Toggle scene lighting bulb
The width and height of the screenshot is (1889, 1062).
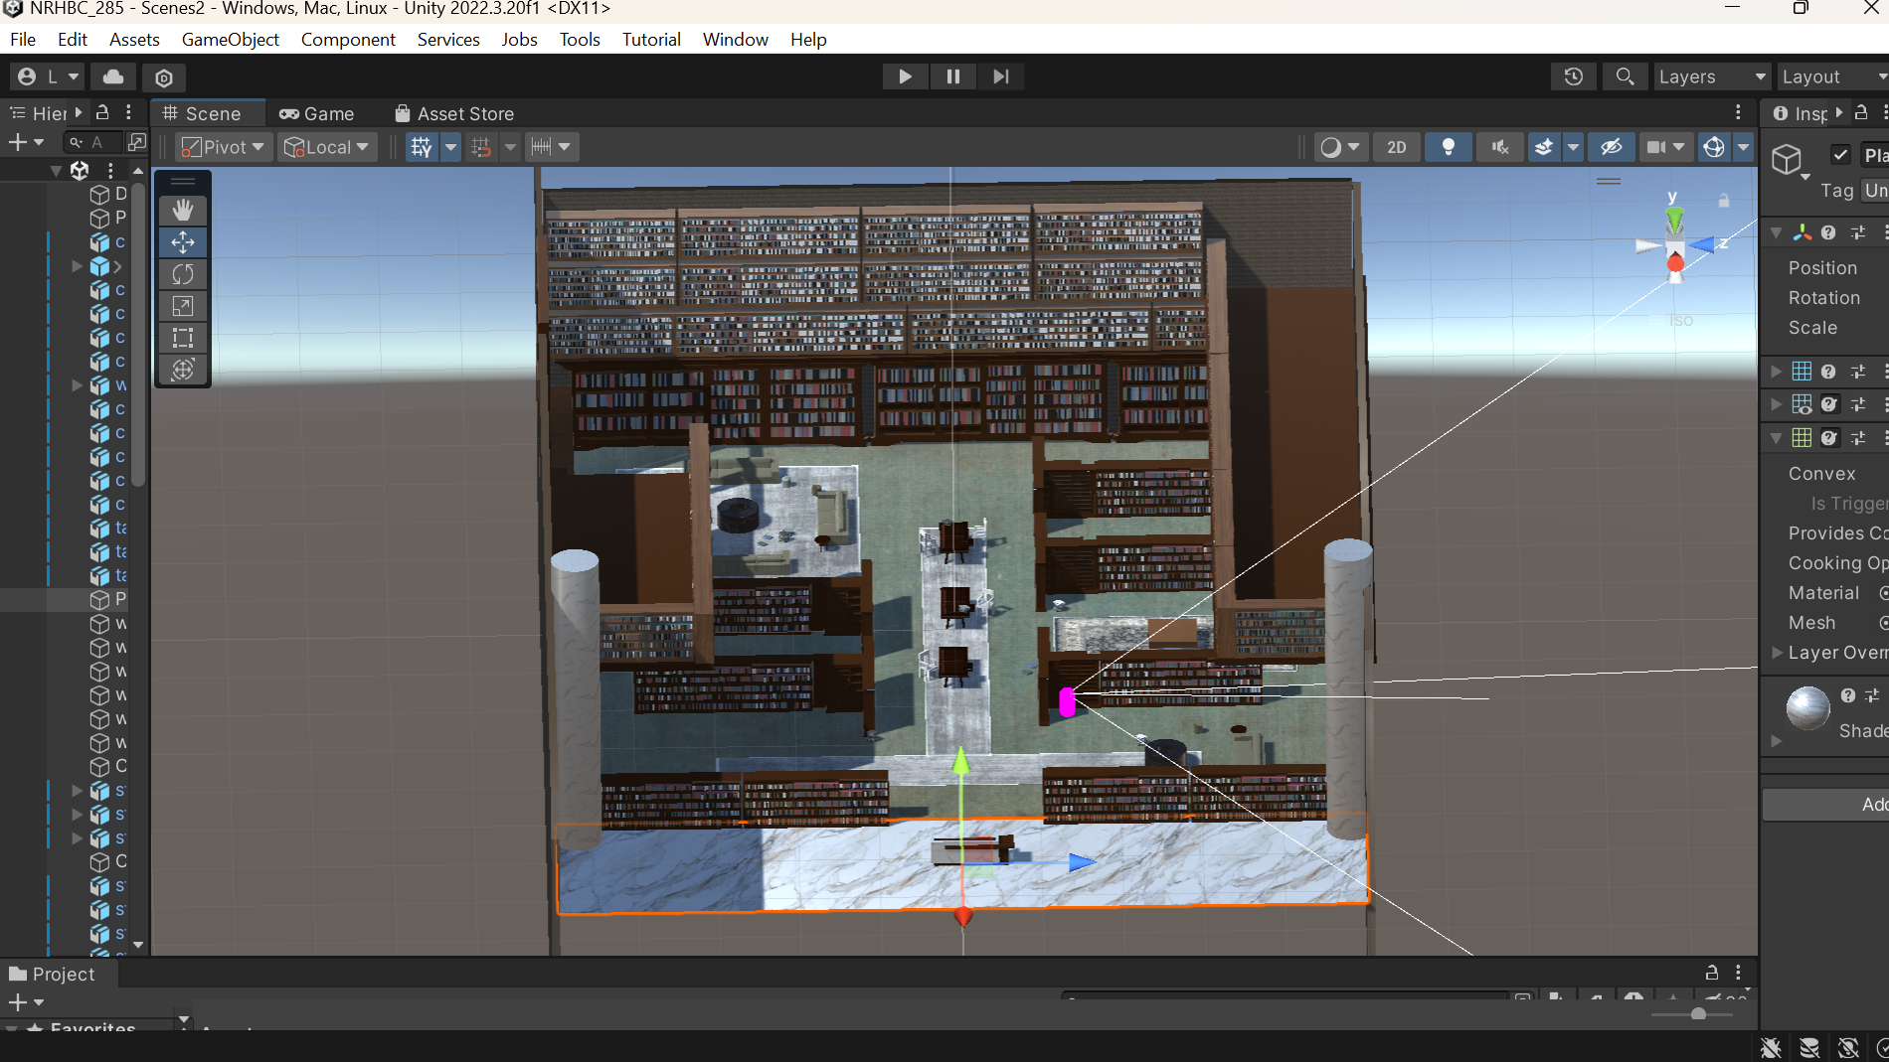[1448, 147]
